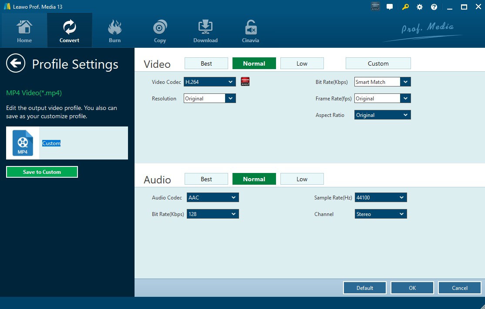Click the key registration icon in title bar
485x309 pixels.
(405, 7)
